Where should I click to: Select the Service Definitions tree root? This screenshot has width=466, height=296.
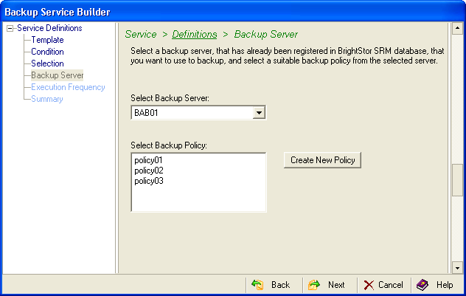point(49,28)
